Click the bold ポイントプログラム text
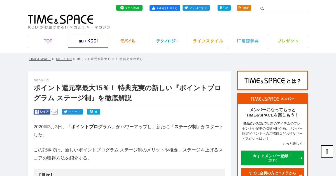Image resolution: width=336 pixels, height=176 pixels. [91, 127]
